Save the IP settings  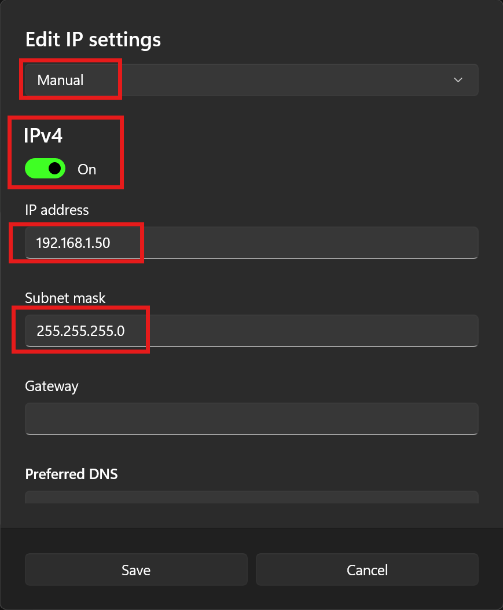point(136,569)
